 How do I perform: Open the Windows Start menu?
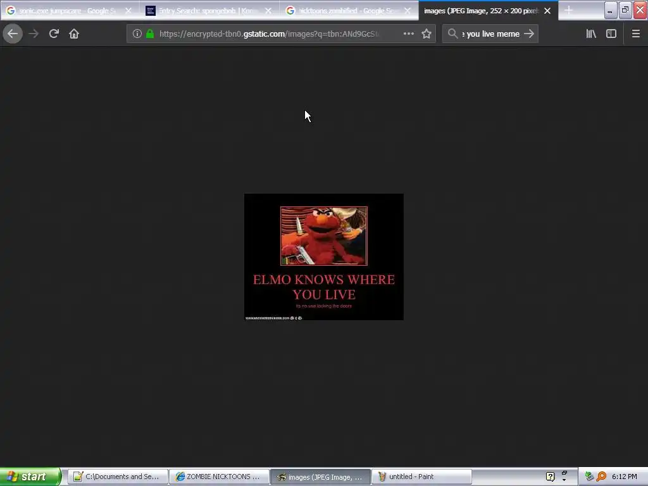[x=30, y=477]
